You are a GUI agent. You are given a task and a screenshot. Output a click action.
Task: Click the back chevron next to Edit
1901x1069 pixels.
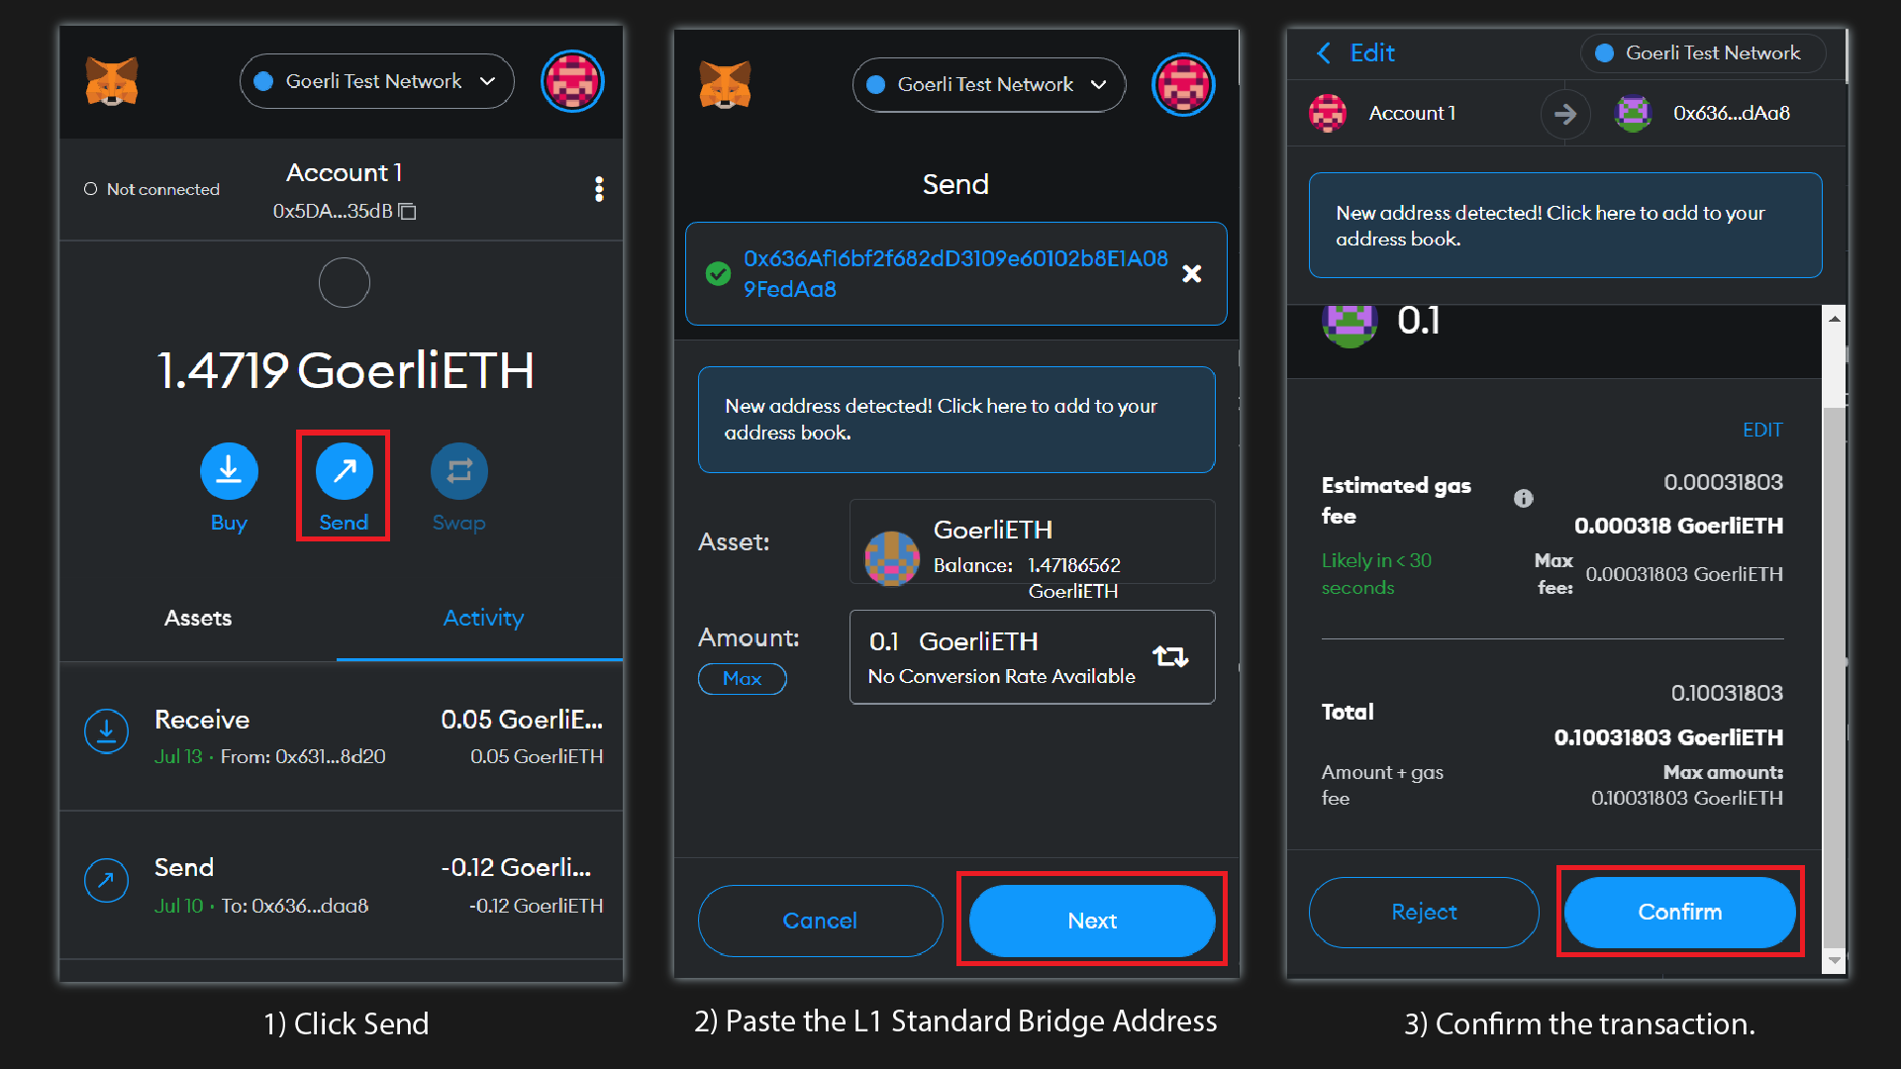coord(1324,52)
